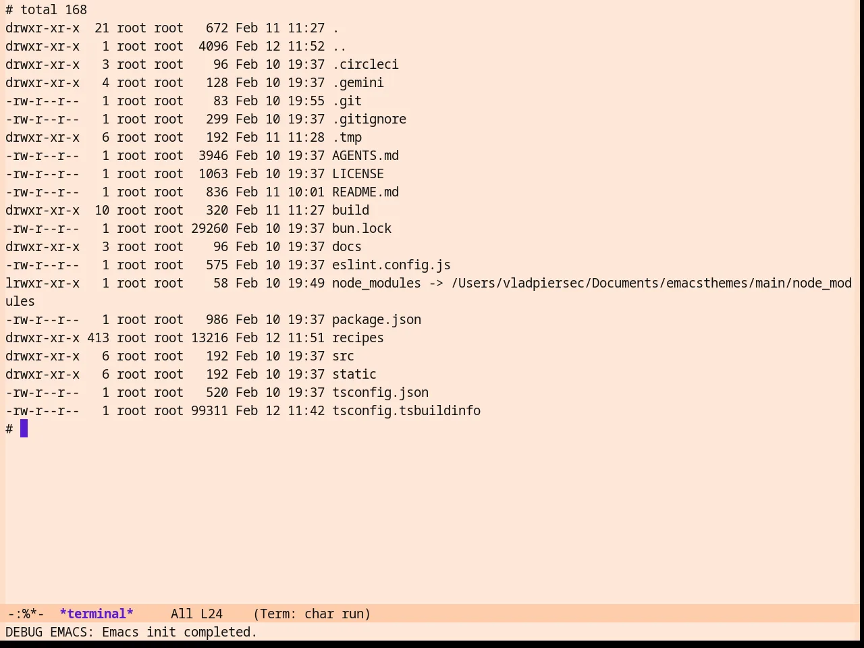The height and width of the screenshot is (648, 864).
Task: Select the package.json file name
Action: 377,320
